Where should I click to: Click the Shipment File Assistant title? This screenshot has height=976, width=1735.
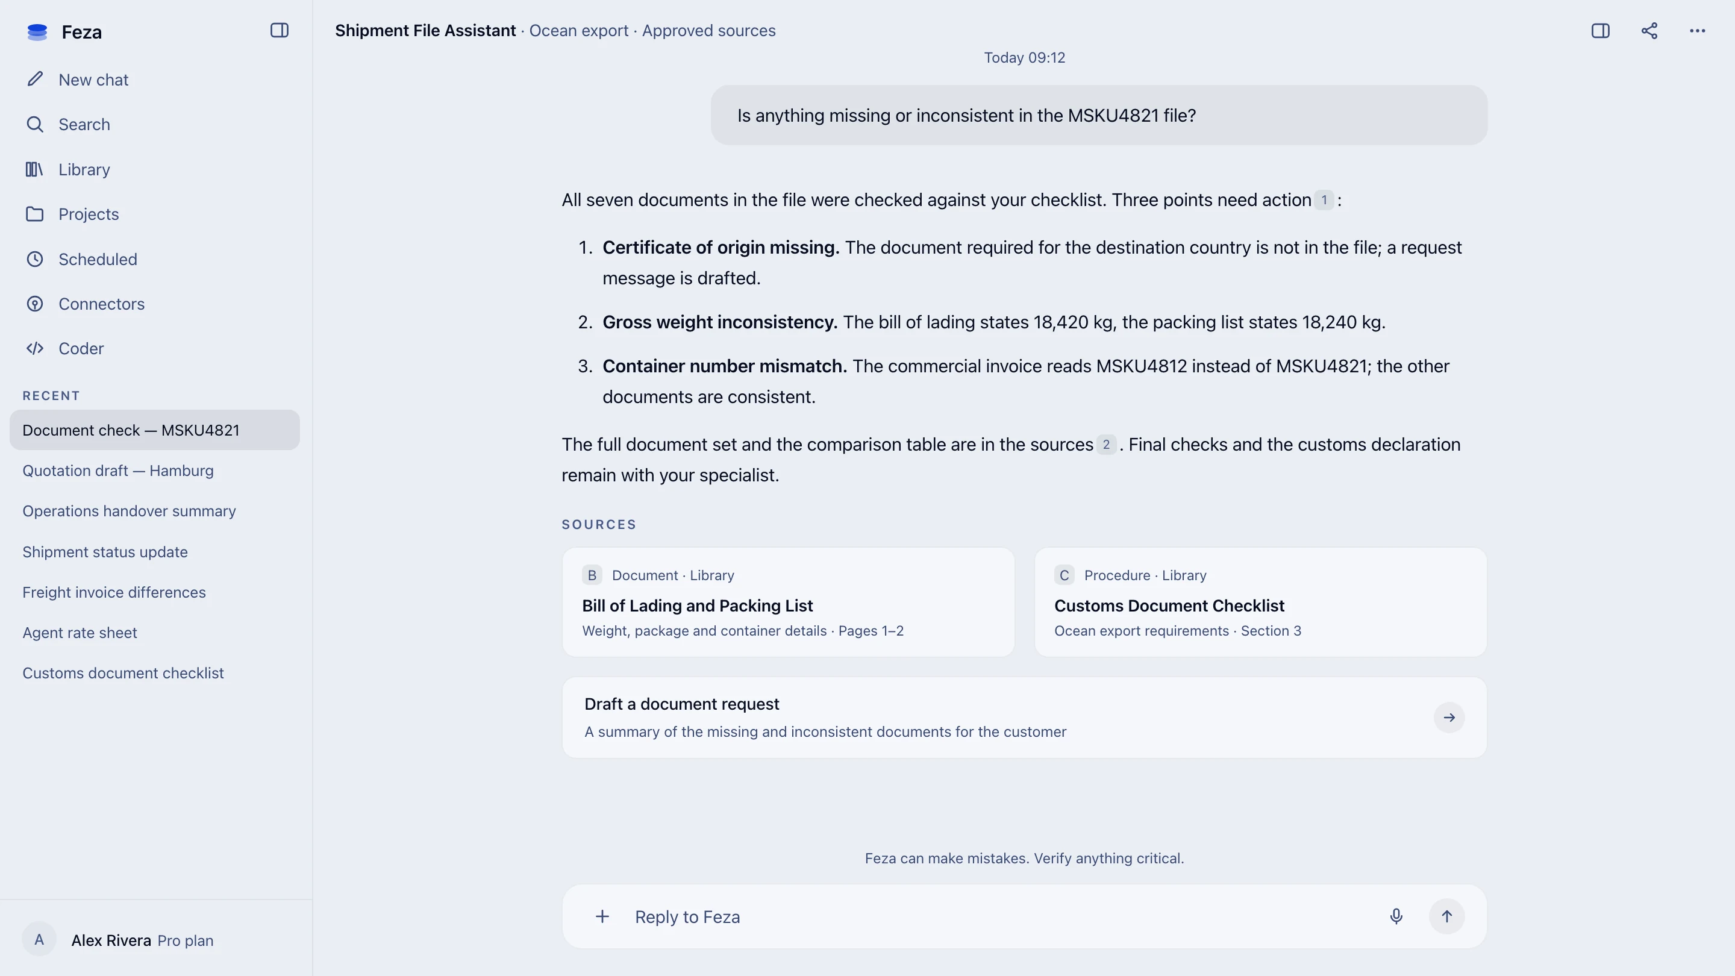[425, 31]
